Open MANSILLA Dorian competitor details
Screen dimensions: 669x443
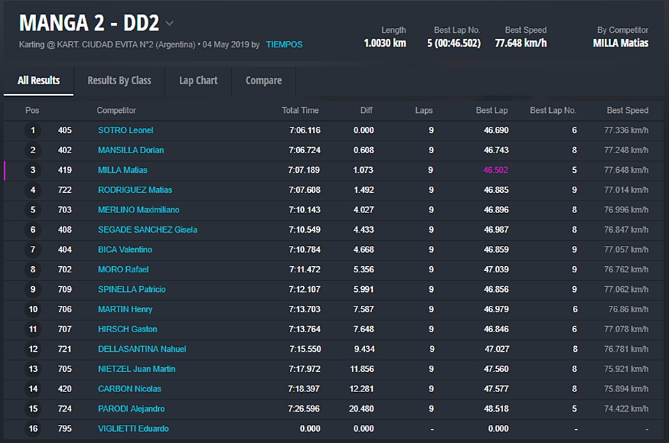[131, 150]
